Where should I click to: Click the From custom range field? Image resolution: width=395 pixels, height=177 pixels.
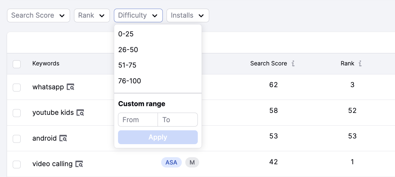(138, 119)
